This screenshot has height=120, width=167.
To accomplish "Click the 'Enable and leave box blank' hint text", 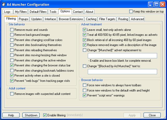I will pyautogui.click(x=120, y=61).
